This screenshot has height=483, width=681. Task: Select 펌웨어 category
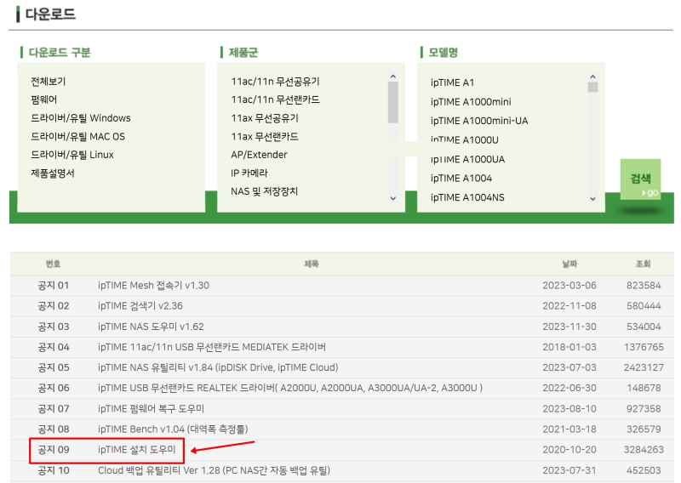(44, 99)
